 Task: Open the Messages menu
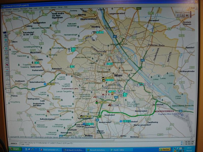click(x=24, y=9)
